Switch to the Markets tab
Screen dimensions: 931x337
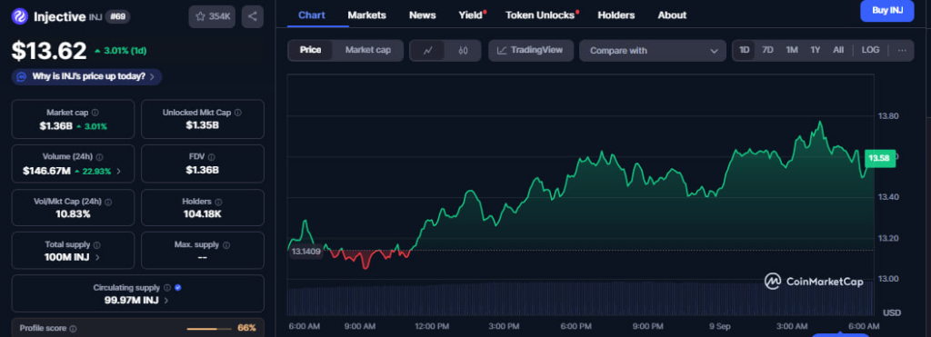367,15
